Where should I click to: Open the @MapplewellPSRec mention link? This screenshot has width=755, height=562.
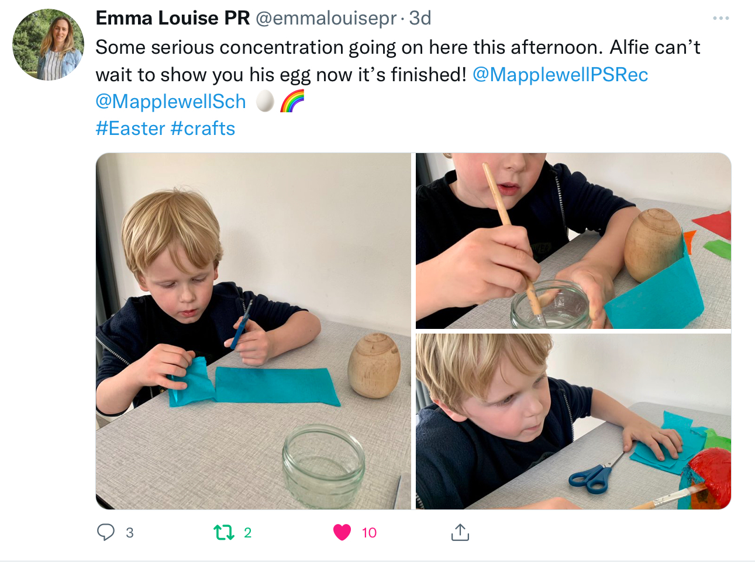(x=560, y=75)
